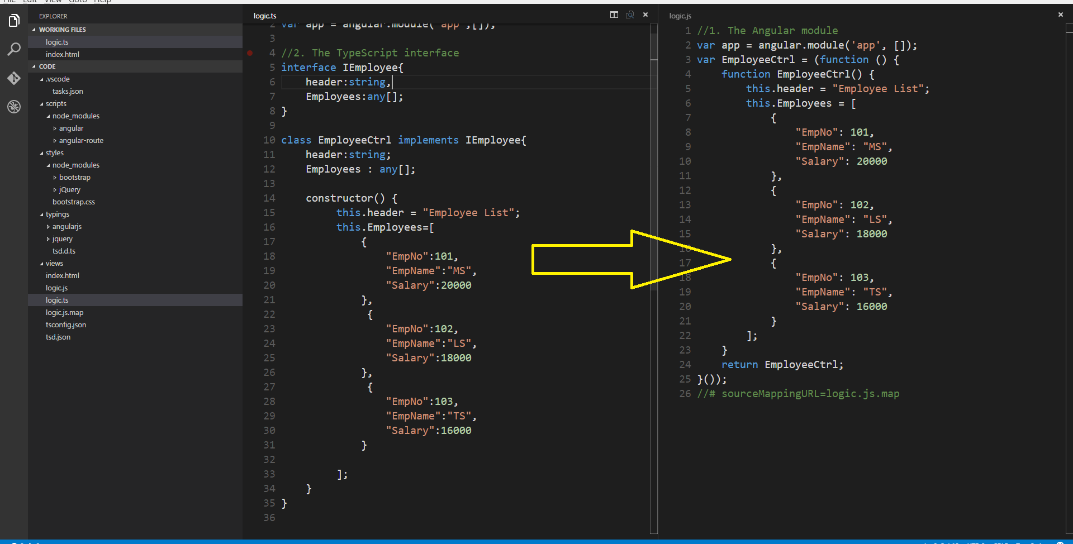Collapse node_modules under styles
1073x544 pixels.
(49, 165)
